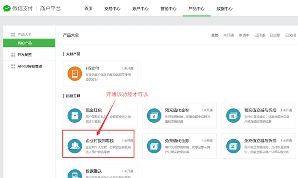Filter products by 未开通 status
Viewport: 298px width, 178px height.
(228, 35)
